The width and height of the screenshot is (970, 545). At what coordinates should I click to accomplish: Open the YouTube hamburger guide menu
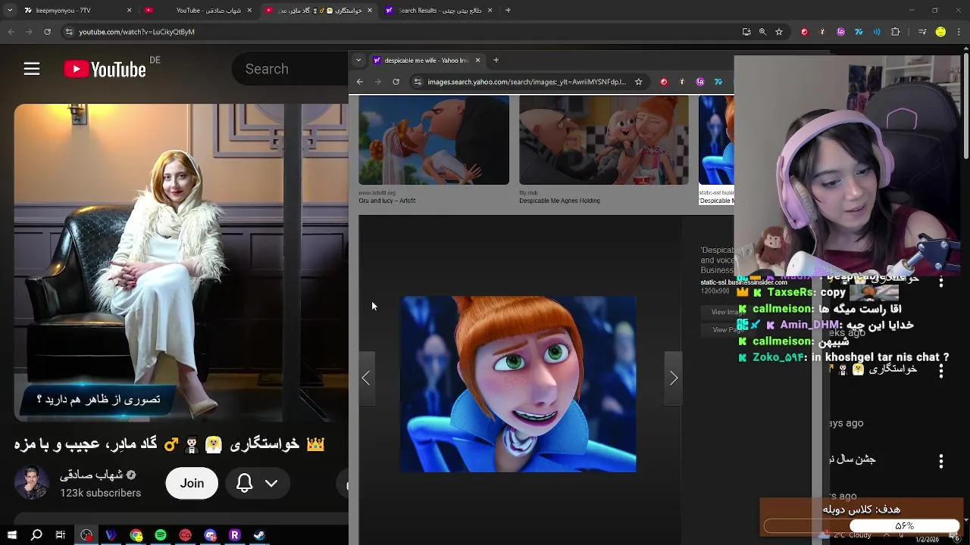31,69
